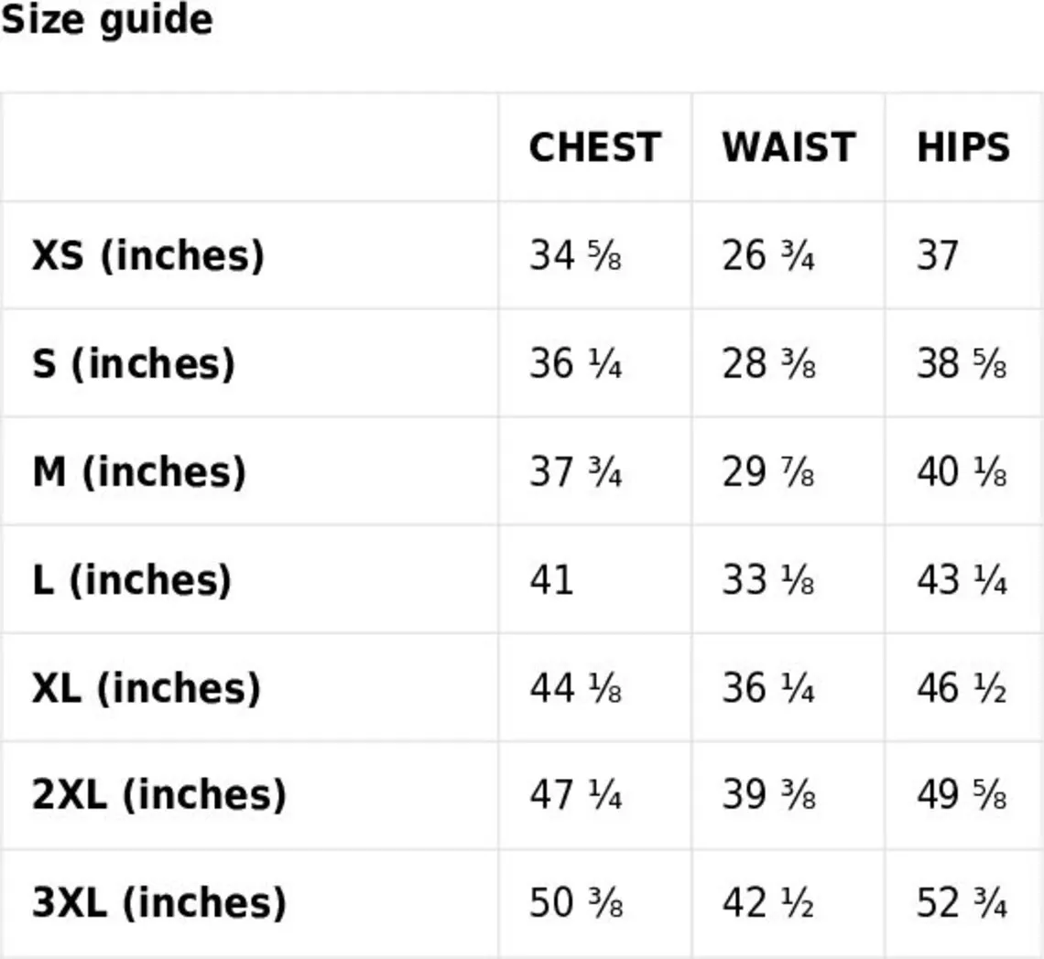Select 2XL waist value 39 ⅜
1044x959 pixels.
pyautogui.click(x=768, y=794)
